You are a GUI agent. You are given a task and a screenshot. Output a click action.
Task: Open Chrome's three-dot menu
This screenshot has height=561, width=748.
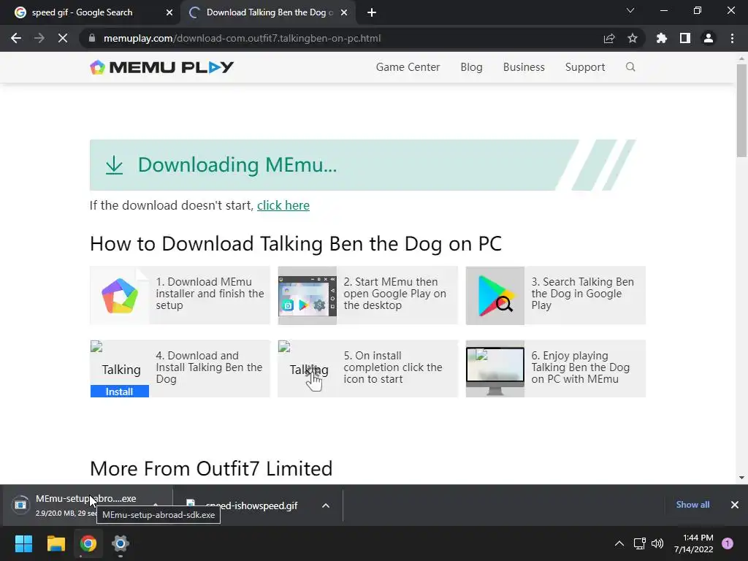pos(732,38)
